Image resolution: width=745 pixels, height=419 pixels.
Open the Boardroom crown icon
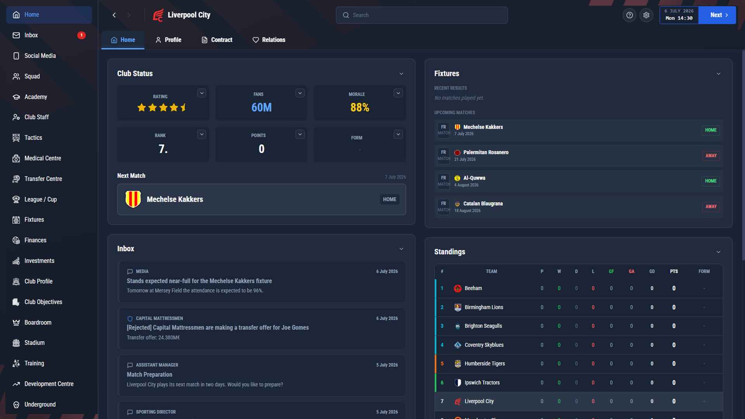[x=16, y=322]
